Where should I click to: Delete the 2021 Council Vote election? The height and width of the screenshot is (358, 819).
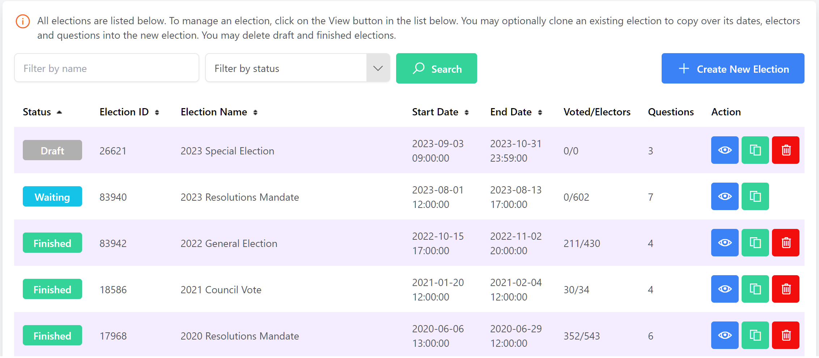785,289
